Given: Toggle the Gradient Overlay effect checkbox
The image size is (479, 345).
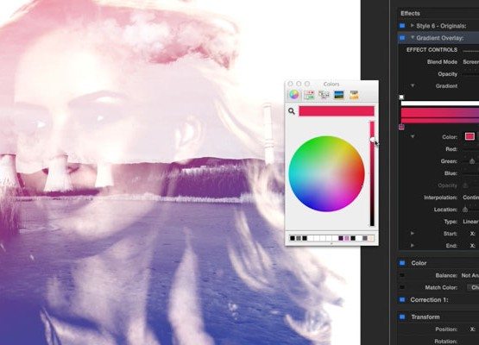Looking at the screenshot, I should [x=402, y=38].
